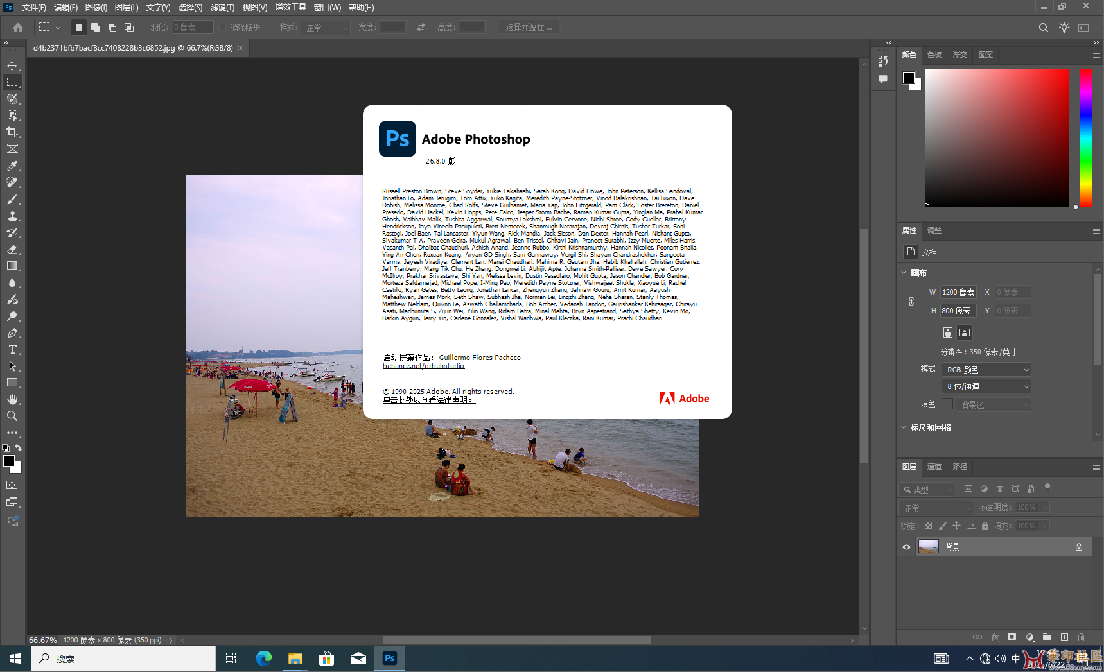The image size is (1104, 672).
Task: Toggle Quick Mask mode in toolbar
Action: point(12,485)
